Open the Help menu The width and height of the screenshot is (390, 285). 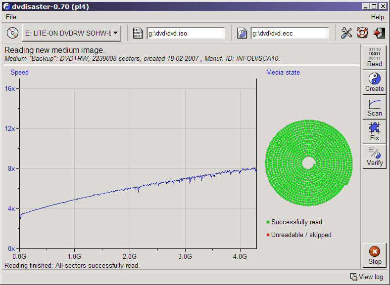377,17
